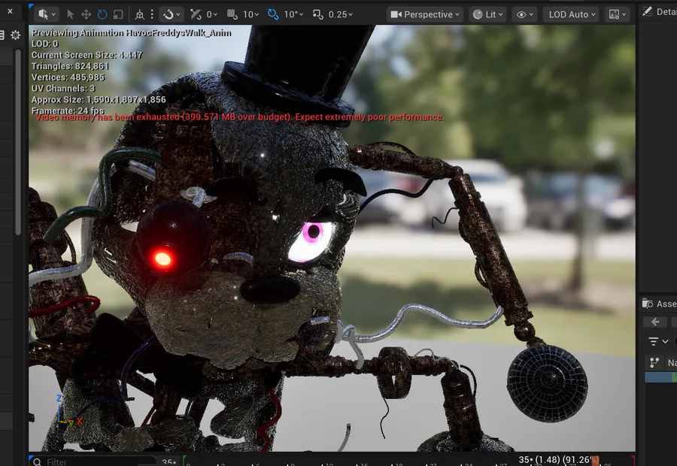Screen dimensions: 677x466
Task: Activate the Select (arrow) tool
Action: click(71, 15)
